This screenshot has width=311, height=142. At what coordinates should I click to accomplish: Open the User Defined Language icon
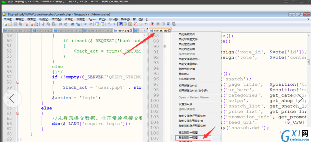click(x=125, y=24)
